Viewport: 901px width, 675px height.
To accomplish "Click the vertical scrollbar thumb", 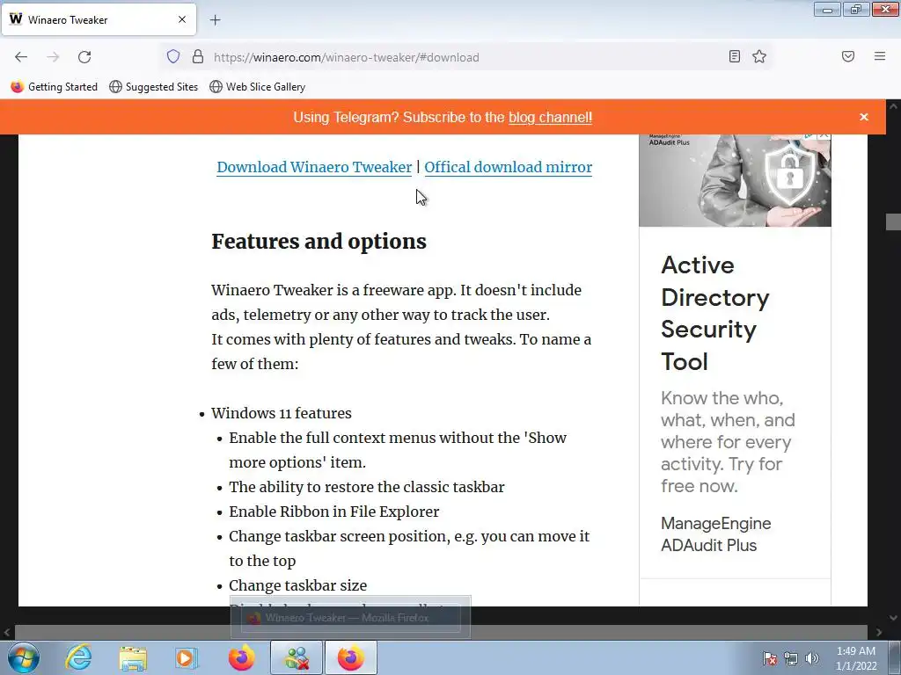I will (893, 221).
